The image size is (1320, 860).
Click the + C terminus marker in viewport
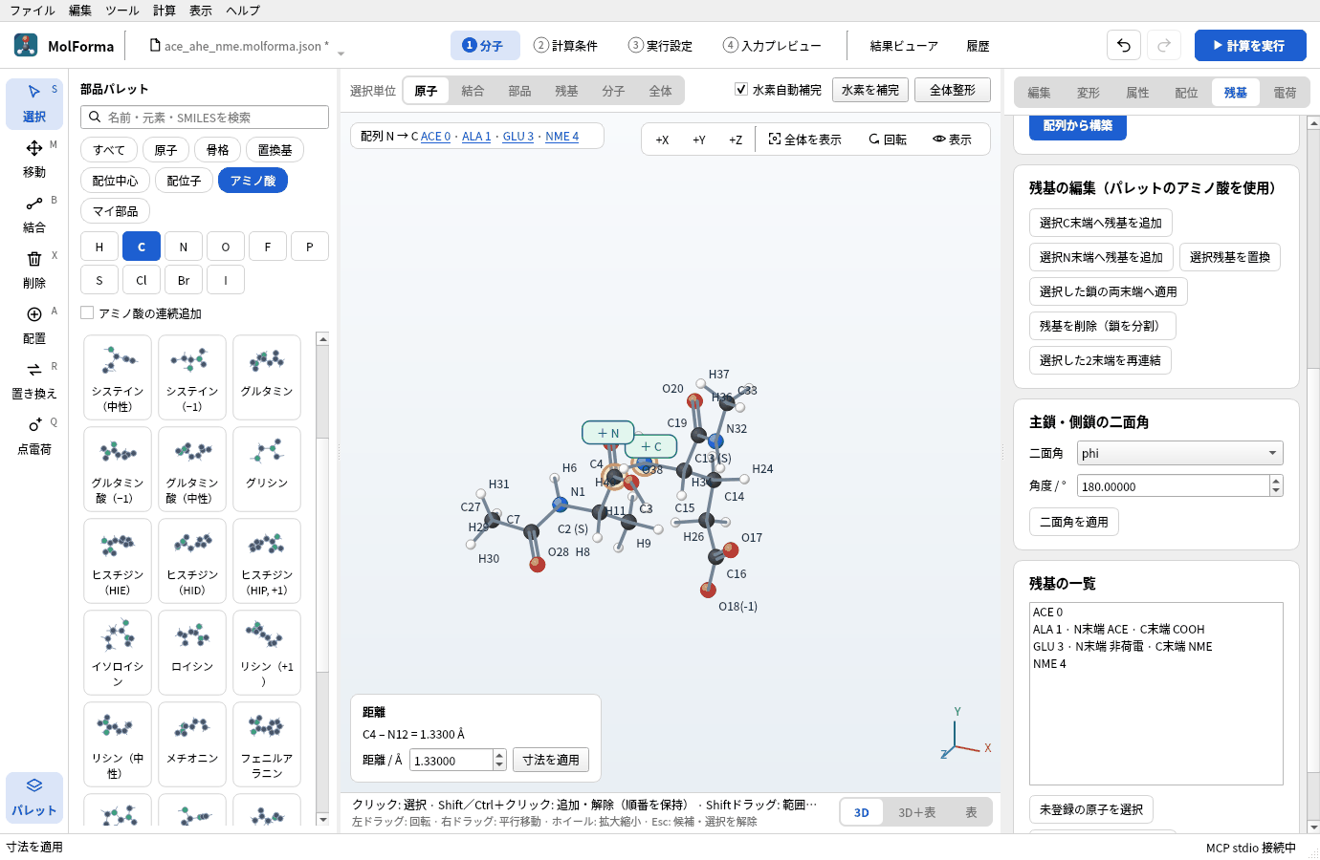(x=651, y=446)
